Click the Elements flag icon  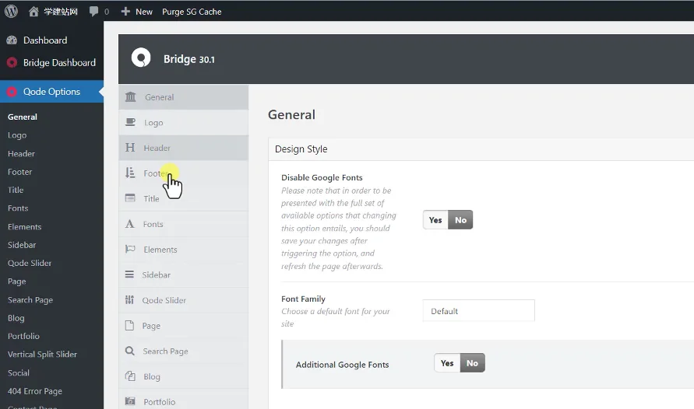(130, 250)
